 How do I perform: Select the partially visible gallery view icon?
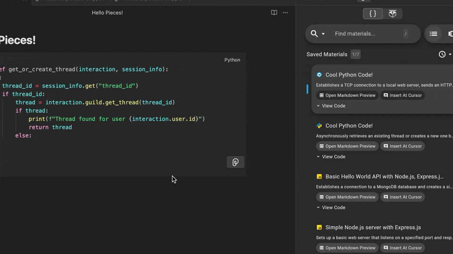(x=450, y=34)
